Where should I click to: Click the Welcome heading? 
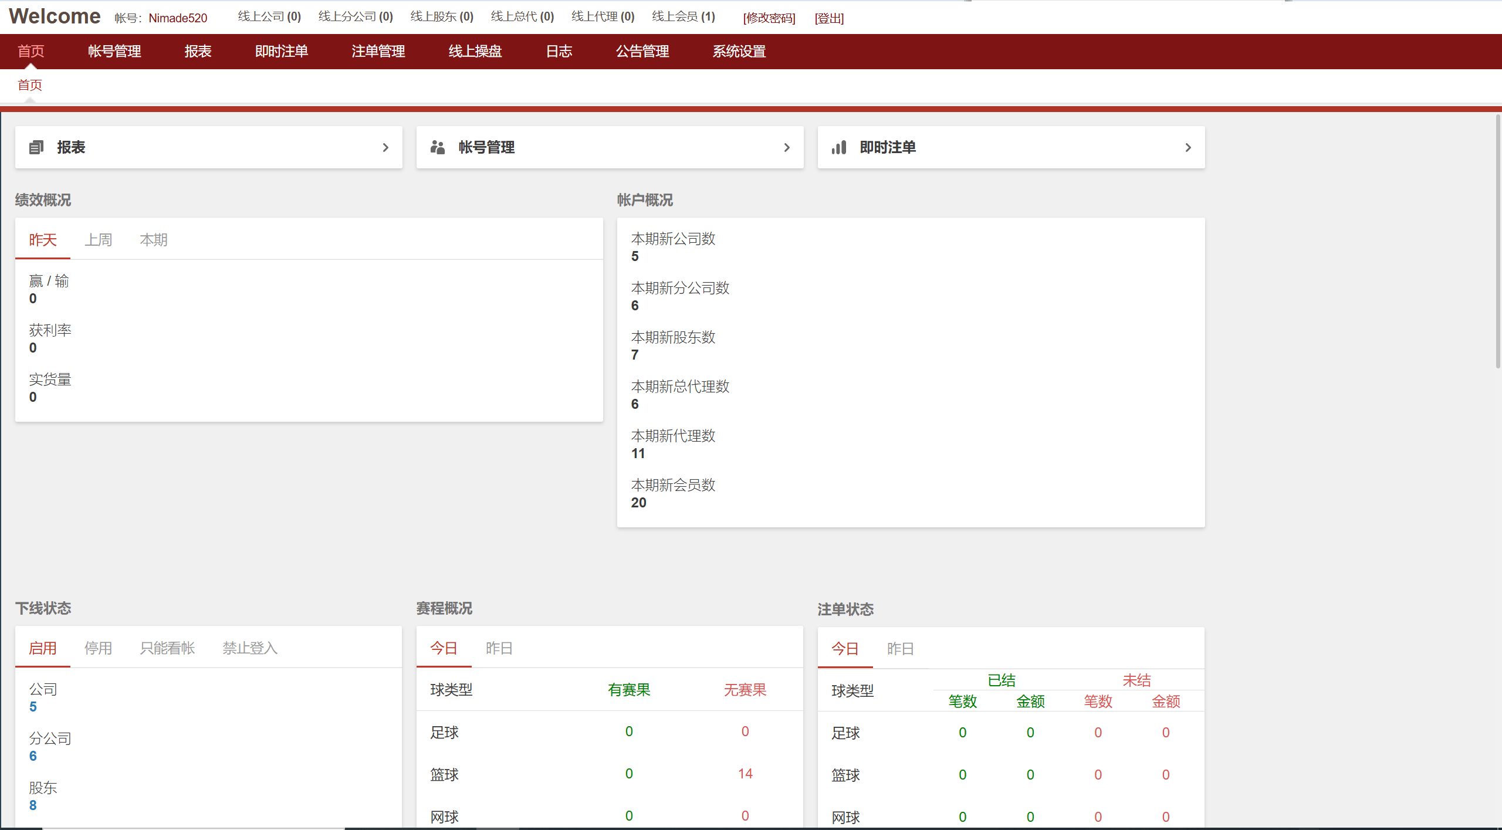click(x=55, y=16)
